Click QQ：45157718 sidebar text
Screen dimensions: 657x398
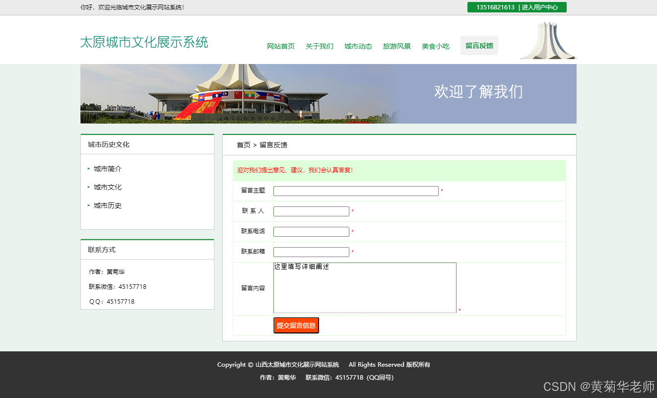pyautogui.click(x=112, y=302)
